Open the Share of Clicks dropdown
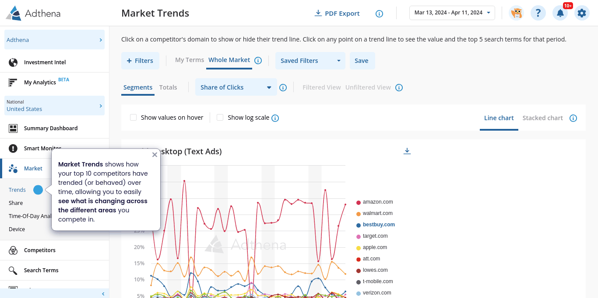 click(x=236, y=87)
